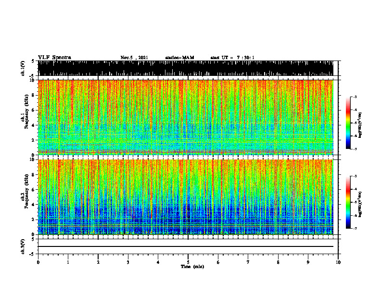This screenshot has height=294, width=381.
Task: Click the ch.1 black waveform panel
Action: click(185, 68)
